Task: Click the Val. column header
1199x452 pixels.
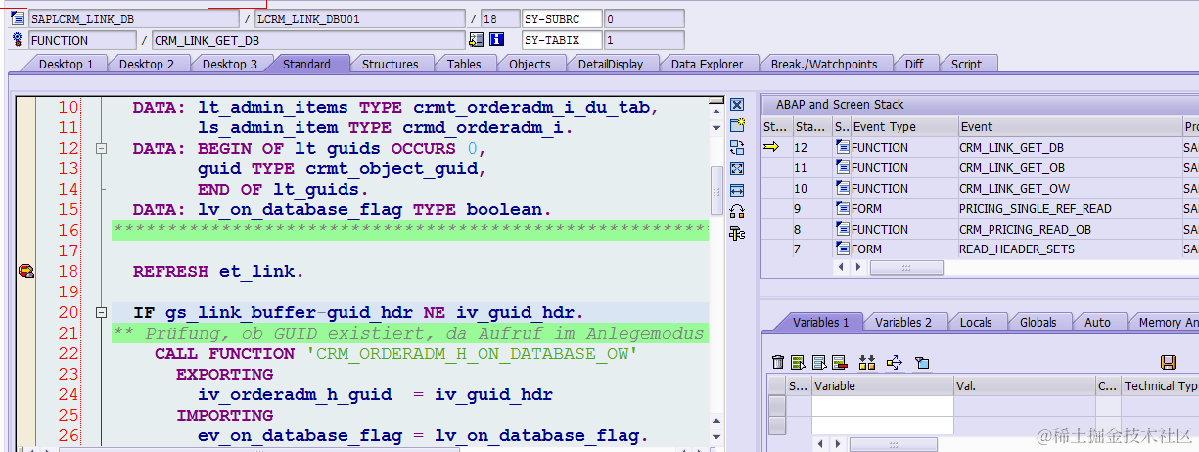Action: coord(1024,385)
